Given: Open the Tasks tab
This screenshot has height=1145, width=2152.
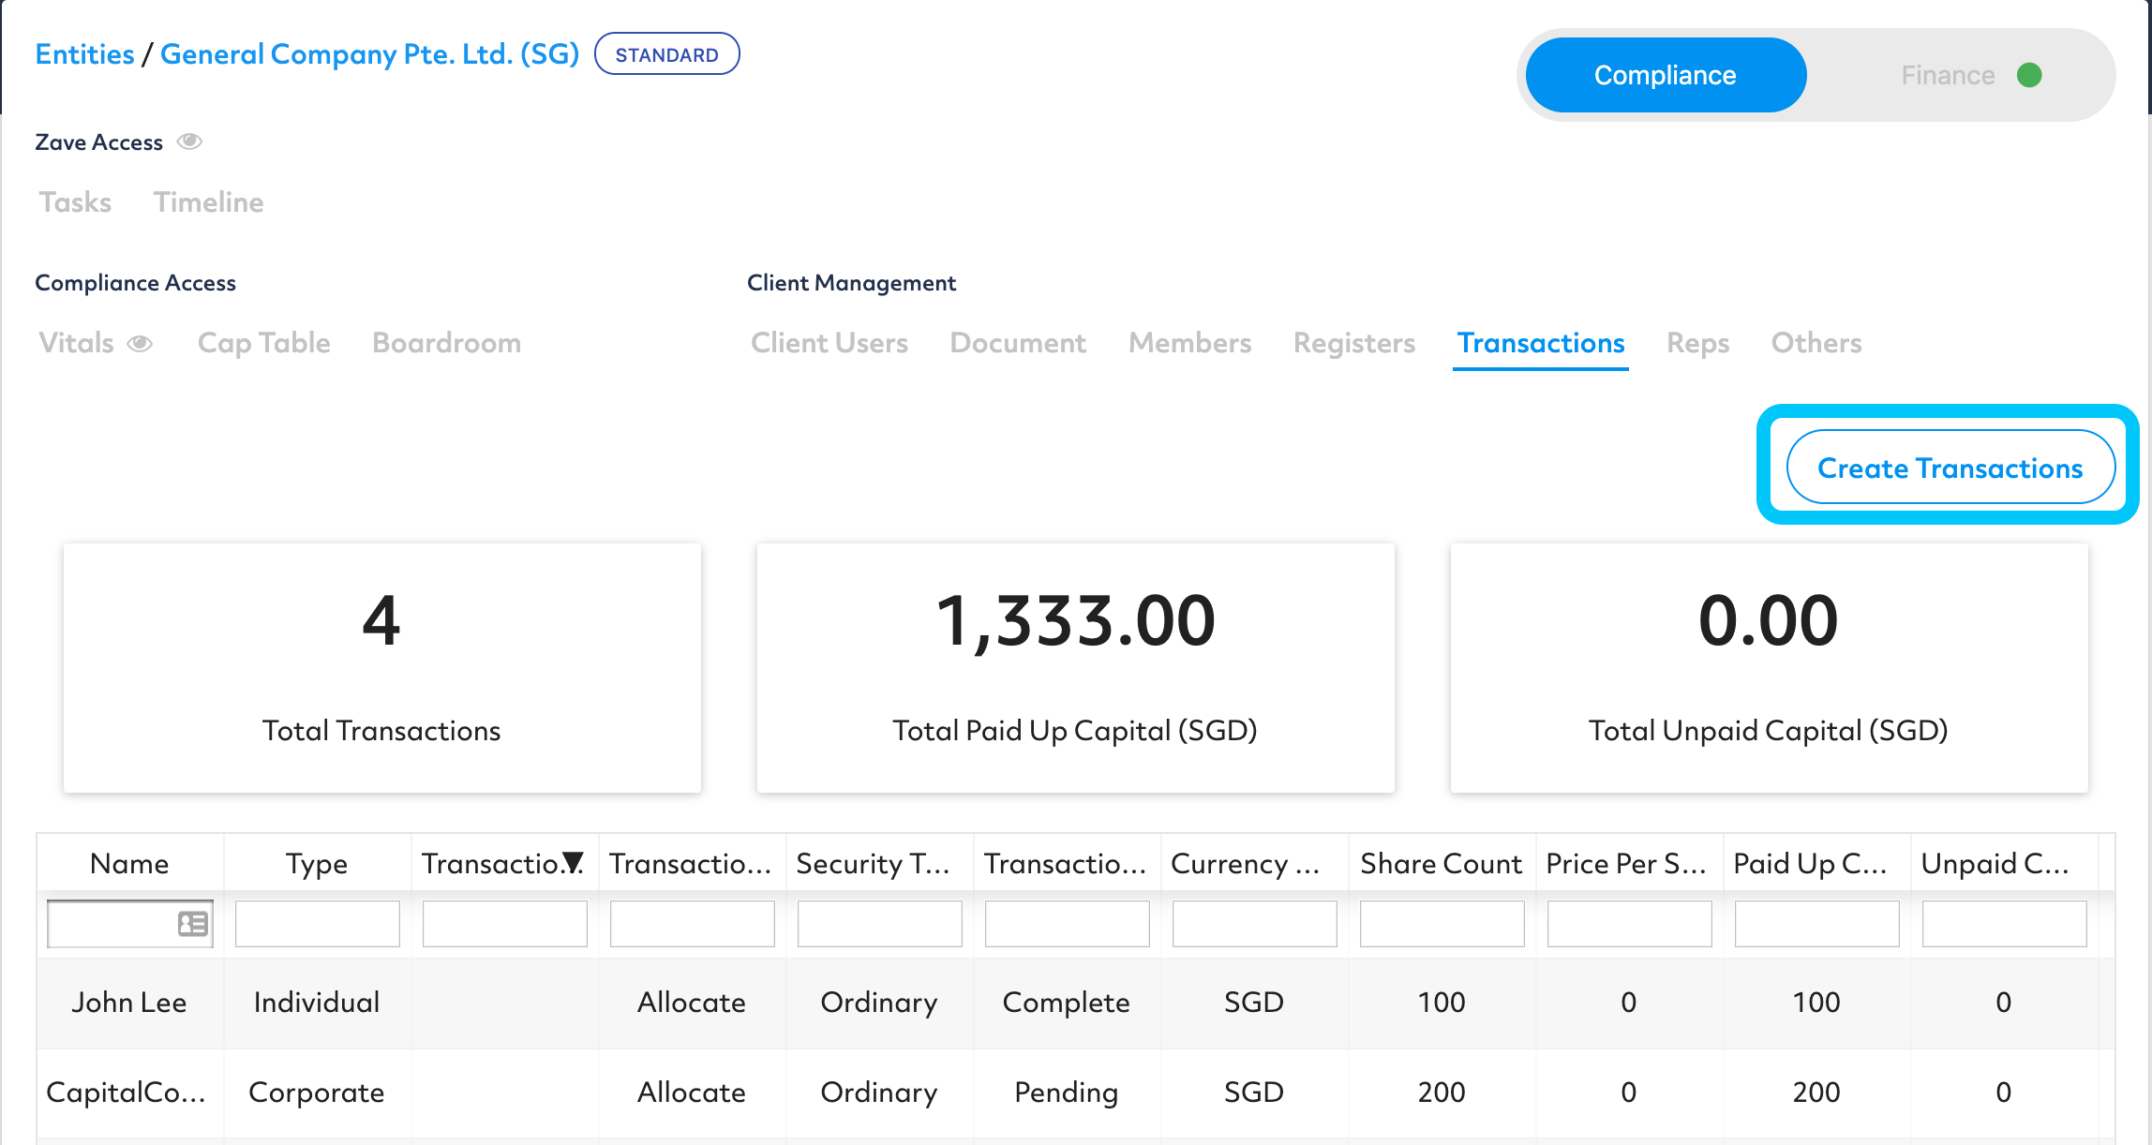Looking at the screenshot, I should tap(75, 202).
